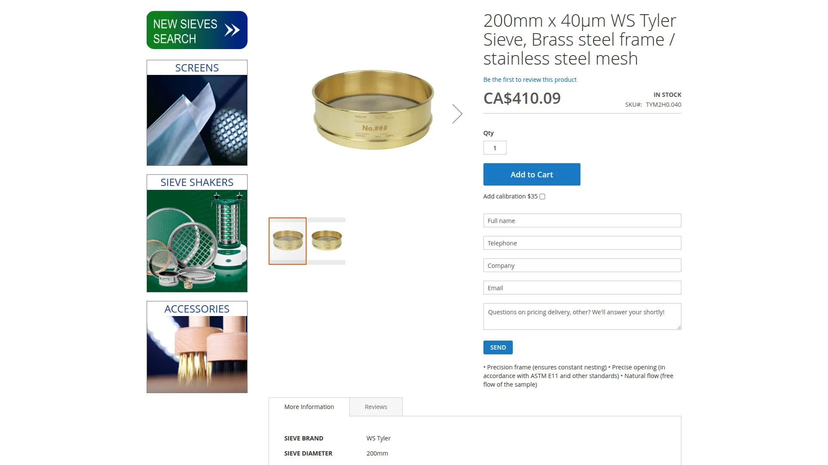The width and height of the screenshot is (828, 465).
Task: Open 'Be the first to review' link
Action: pyautogui.click(x=530, y=80)
